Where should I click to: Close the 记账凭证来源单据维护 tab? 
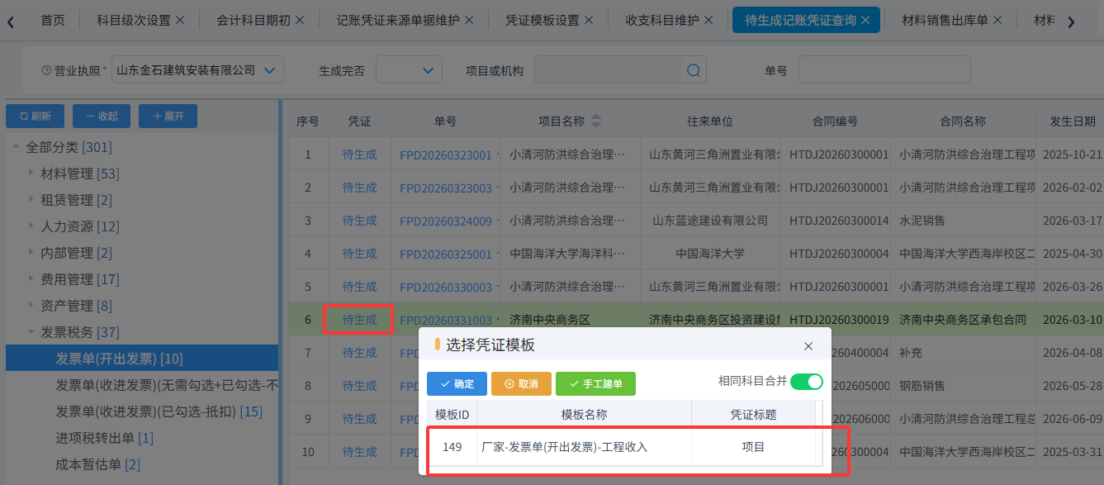pyautogui.click(x=469, y=20)
